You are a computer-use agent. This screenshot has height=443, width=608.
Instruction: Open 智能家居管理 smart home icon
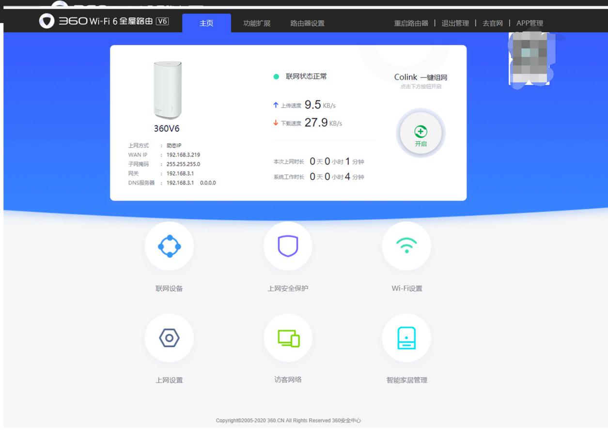(x=406, y=337)
